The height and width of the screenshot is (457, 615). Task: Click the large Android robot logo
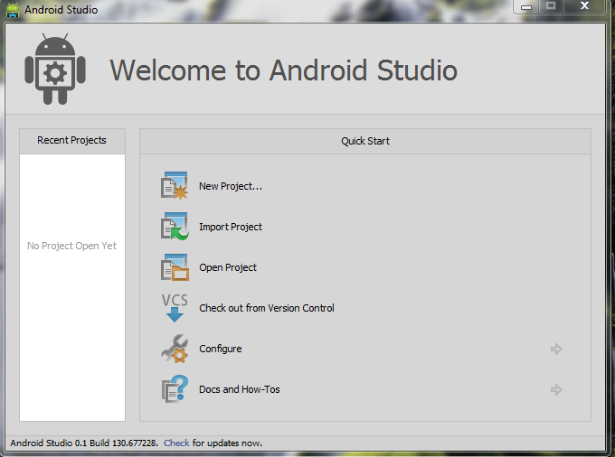(x=55, y=70)
